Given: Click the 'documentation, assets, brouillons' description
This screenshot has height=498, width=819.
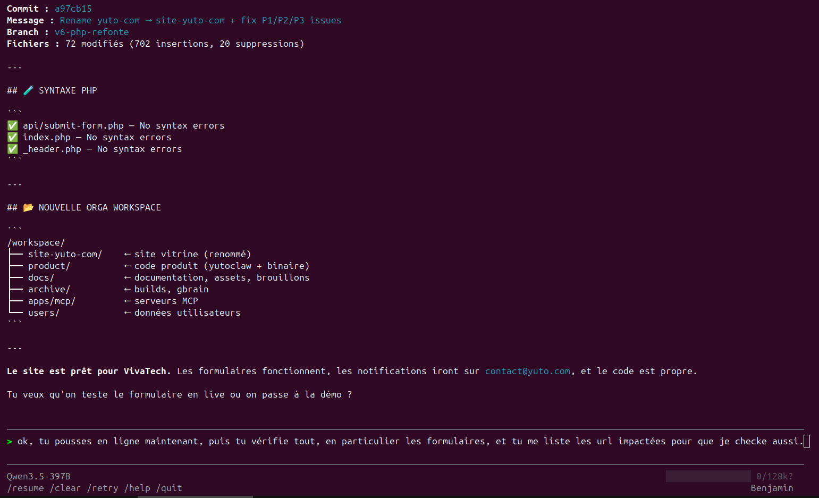Looking at the screenshot, I should pos(222,277).
